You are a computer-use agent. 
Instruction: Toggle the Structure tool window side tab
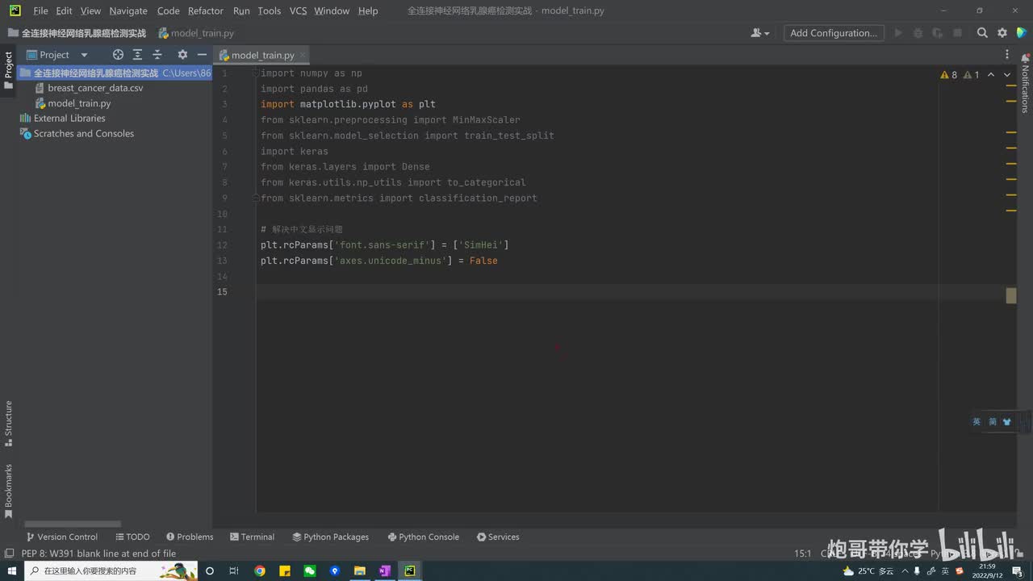9,424
